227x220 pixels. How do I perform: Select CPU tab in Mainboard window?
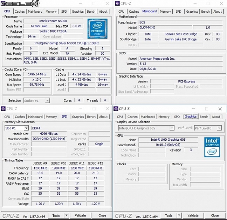[121, 12]
